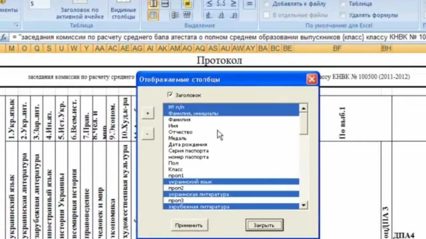Viewport: 426px width, 239px height.
Task: Select column header AY
Action: click(x=250, y=48)
